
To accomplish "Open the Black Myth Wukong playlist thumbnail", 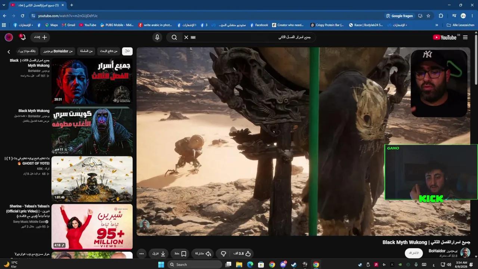I will pos(92,131).
